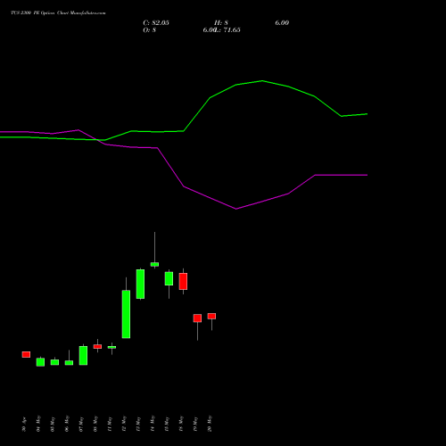Click the open value label 'O: 8'
The width and height of the screenshot is (446, 446).
click(150, 30)
